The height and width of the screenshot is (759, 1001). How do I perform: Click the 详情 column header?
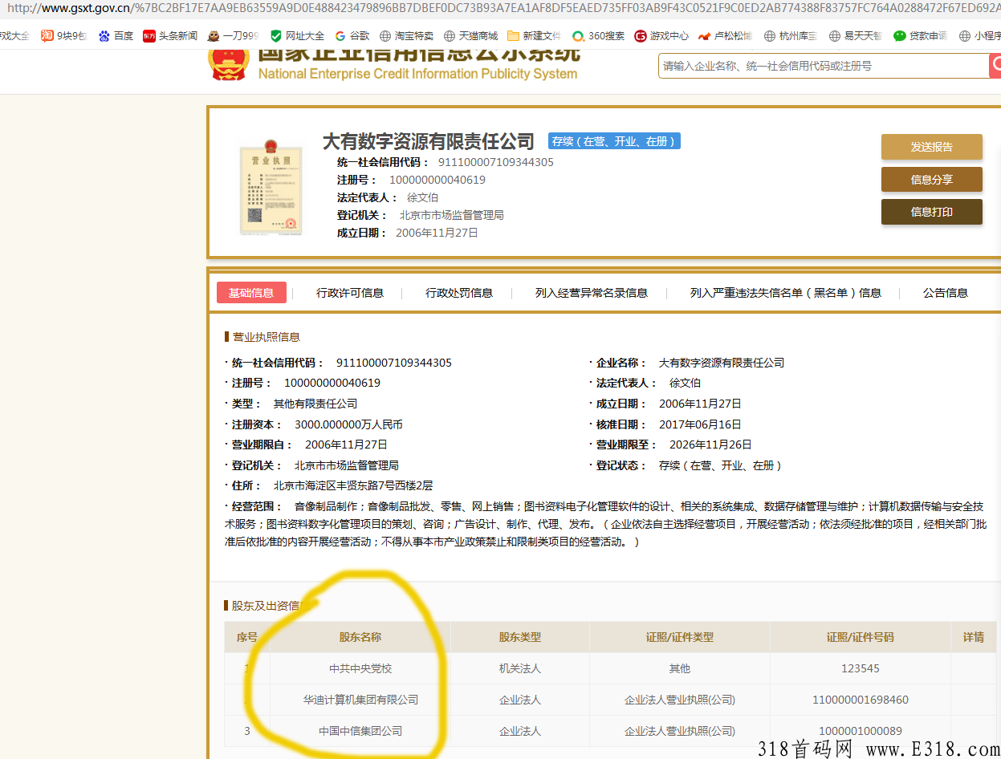[x=974, y=637]
